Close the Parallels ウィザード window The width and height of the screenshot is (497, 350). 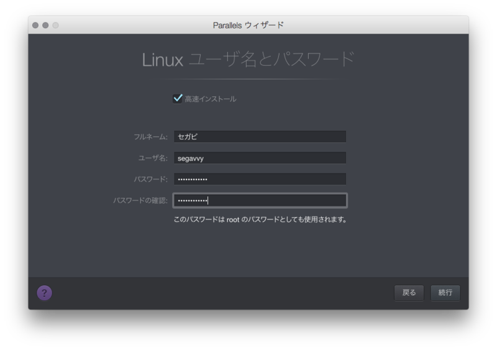35,25
